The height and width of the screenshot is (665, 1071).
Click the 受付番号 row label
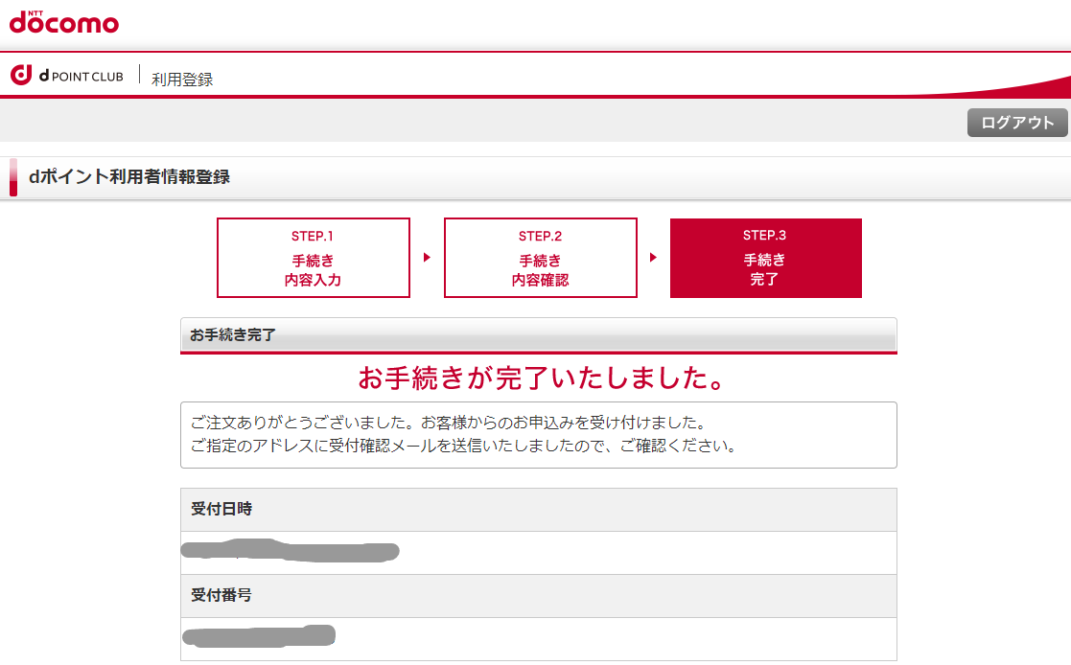(x=221, y=595)
